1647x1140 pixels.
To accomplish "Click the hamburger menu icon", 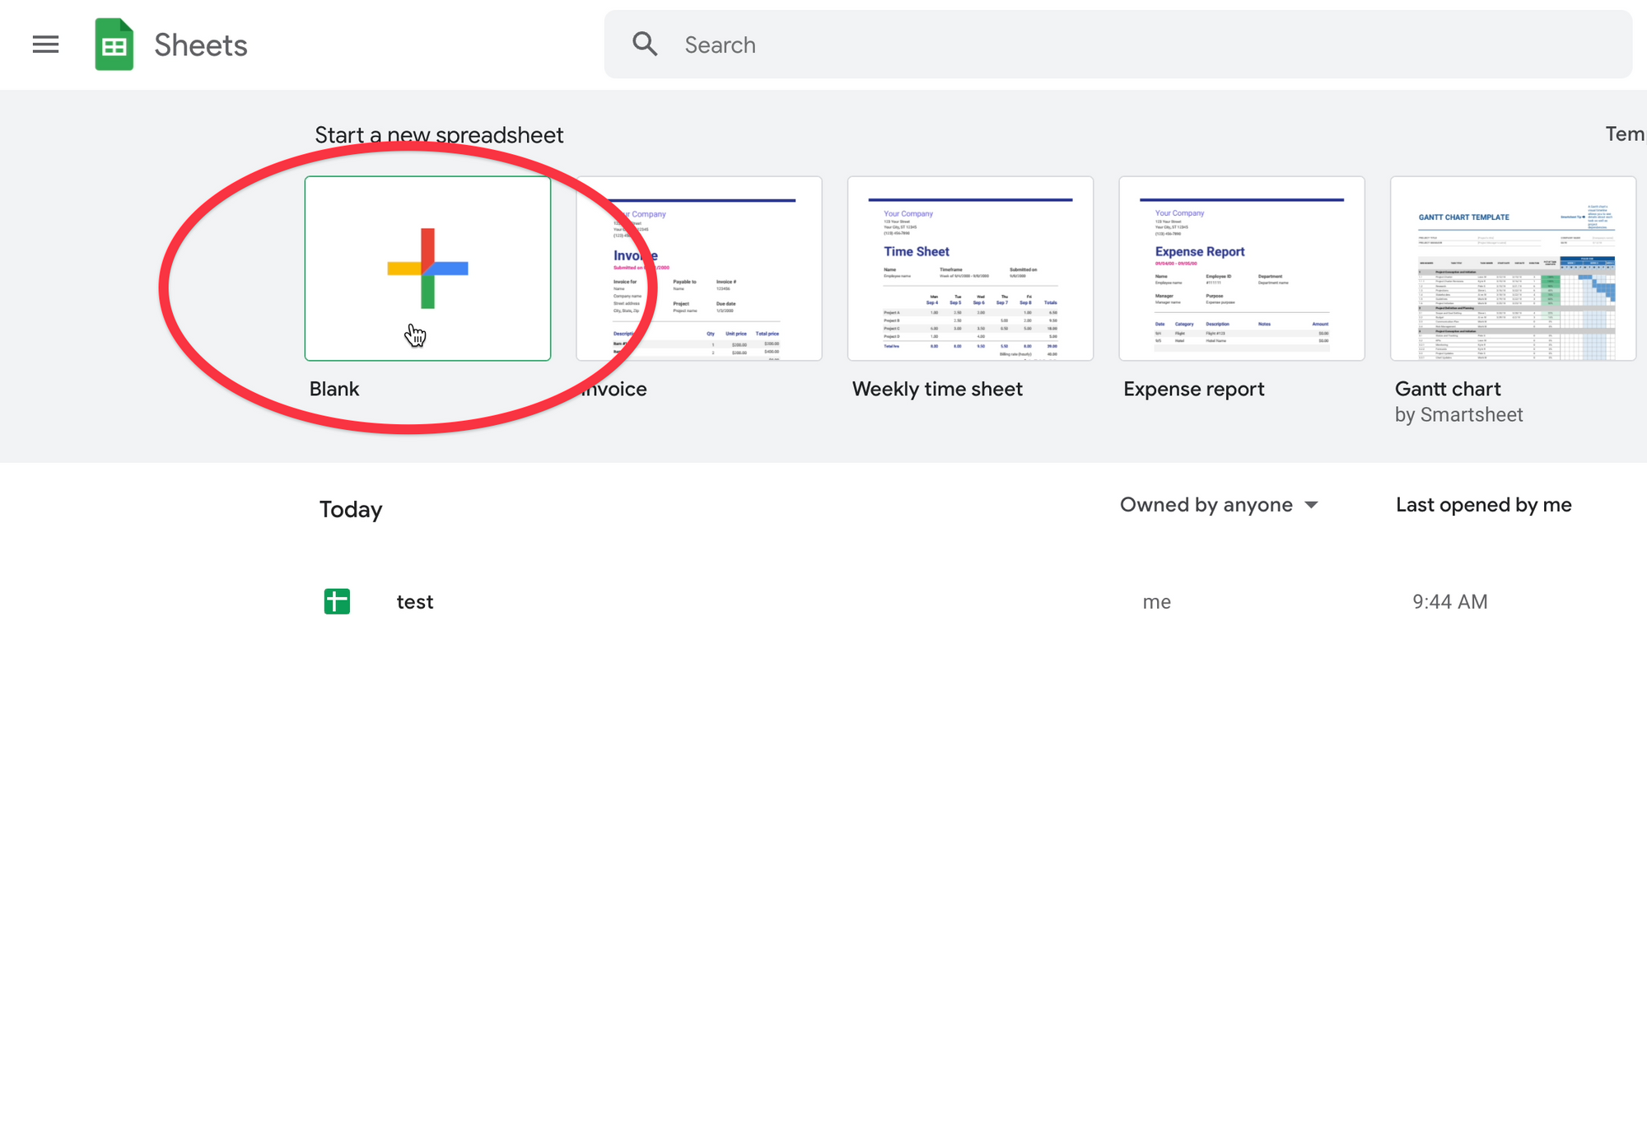I will 44,45.
